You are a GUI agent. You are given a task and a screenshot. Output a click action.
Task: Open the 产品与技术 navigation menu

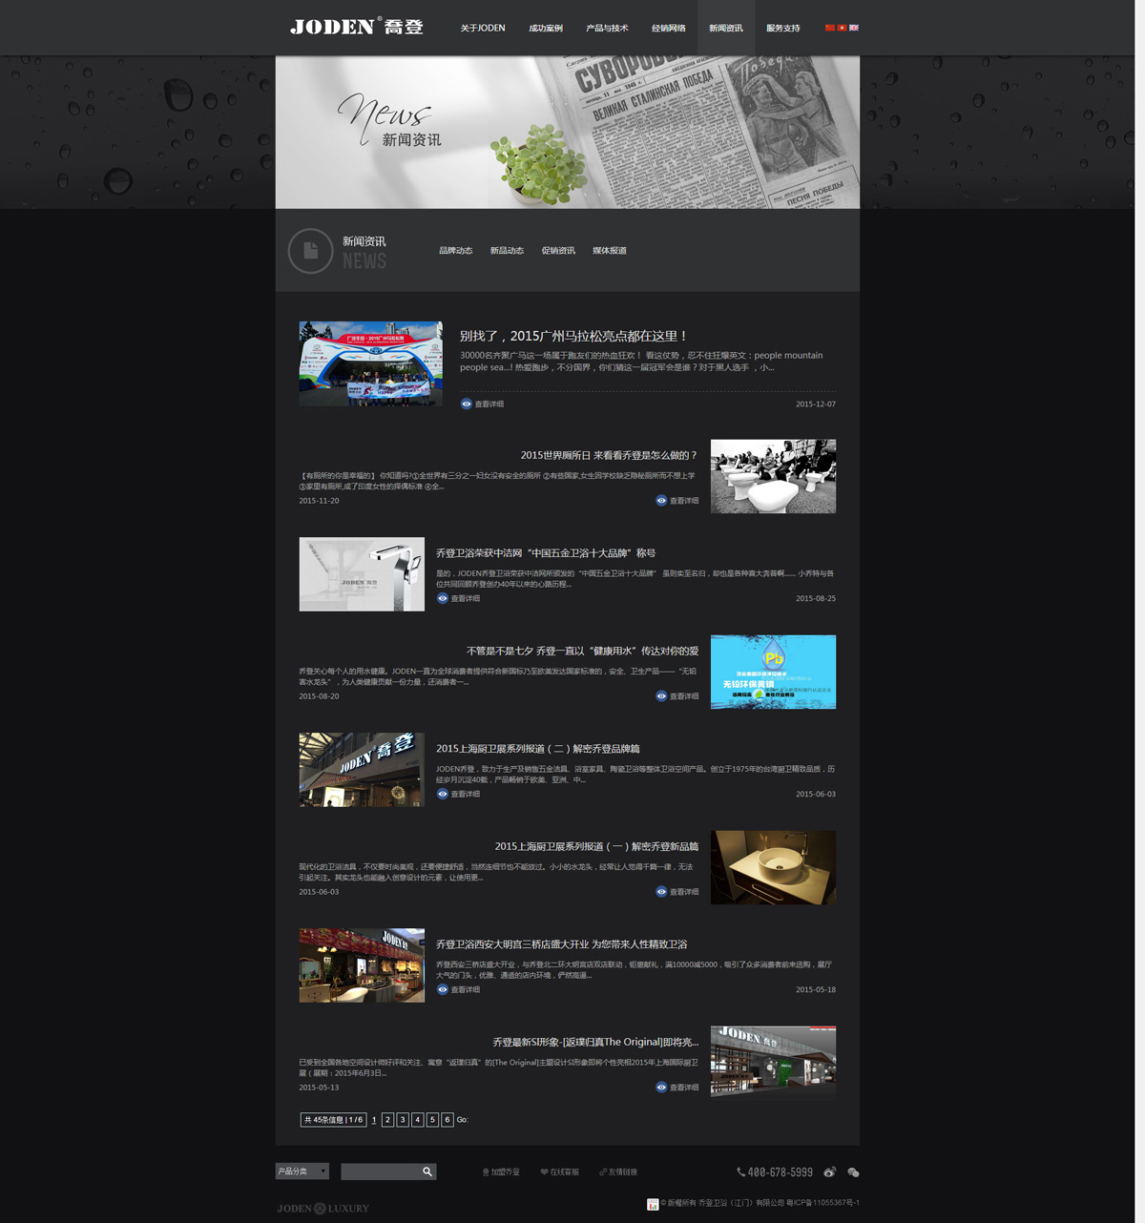[x=607, y=29]
